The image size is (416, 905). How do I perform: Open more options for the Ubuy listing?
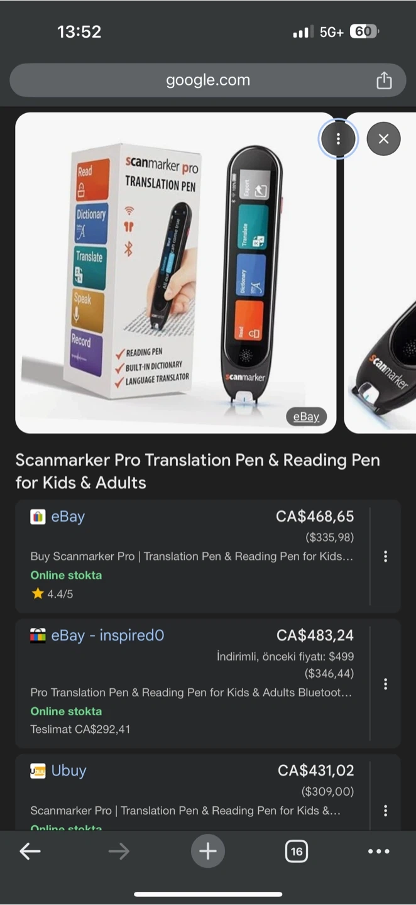coord(385,811)
